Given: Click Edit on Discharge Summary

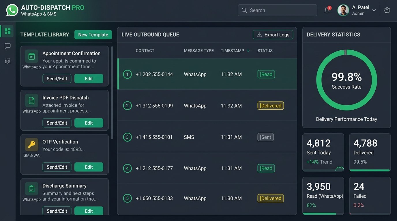Looking at the screenshot, I should [x=89, y=211].
